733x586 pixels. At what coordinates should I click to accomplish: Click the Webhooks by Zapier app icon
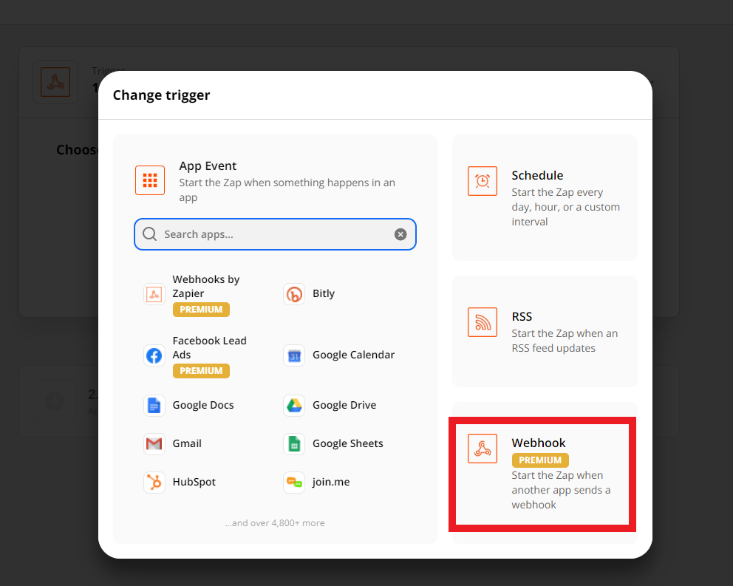click(x=154, y=294)
